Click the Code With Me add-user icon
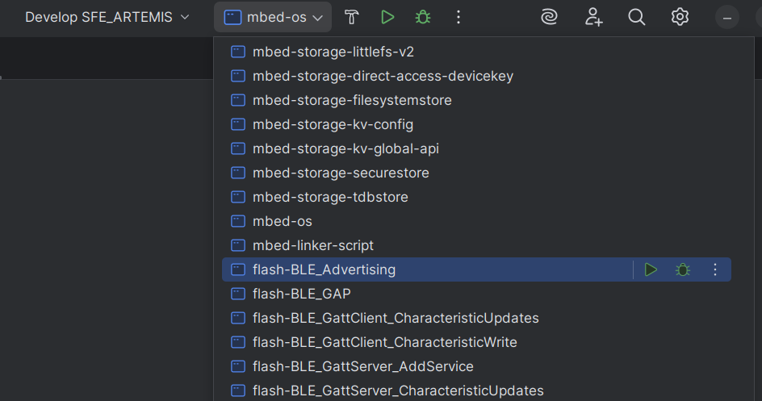The height and width of the screenshot is (401, 762). 593,18
